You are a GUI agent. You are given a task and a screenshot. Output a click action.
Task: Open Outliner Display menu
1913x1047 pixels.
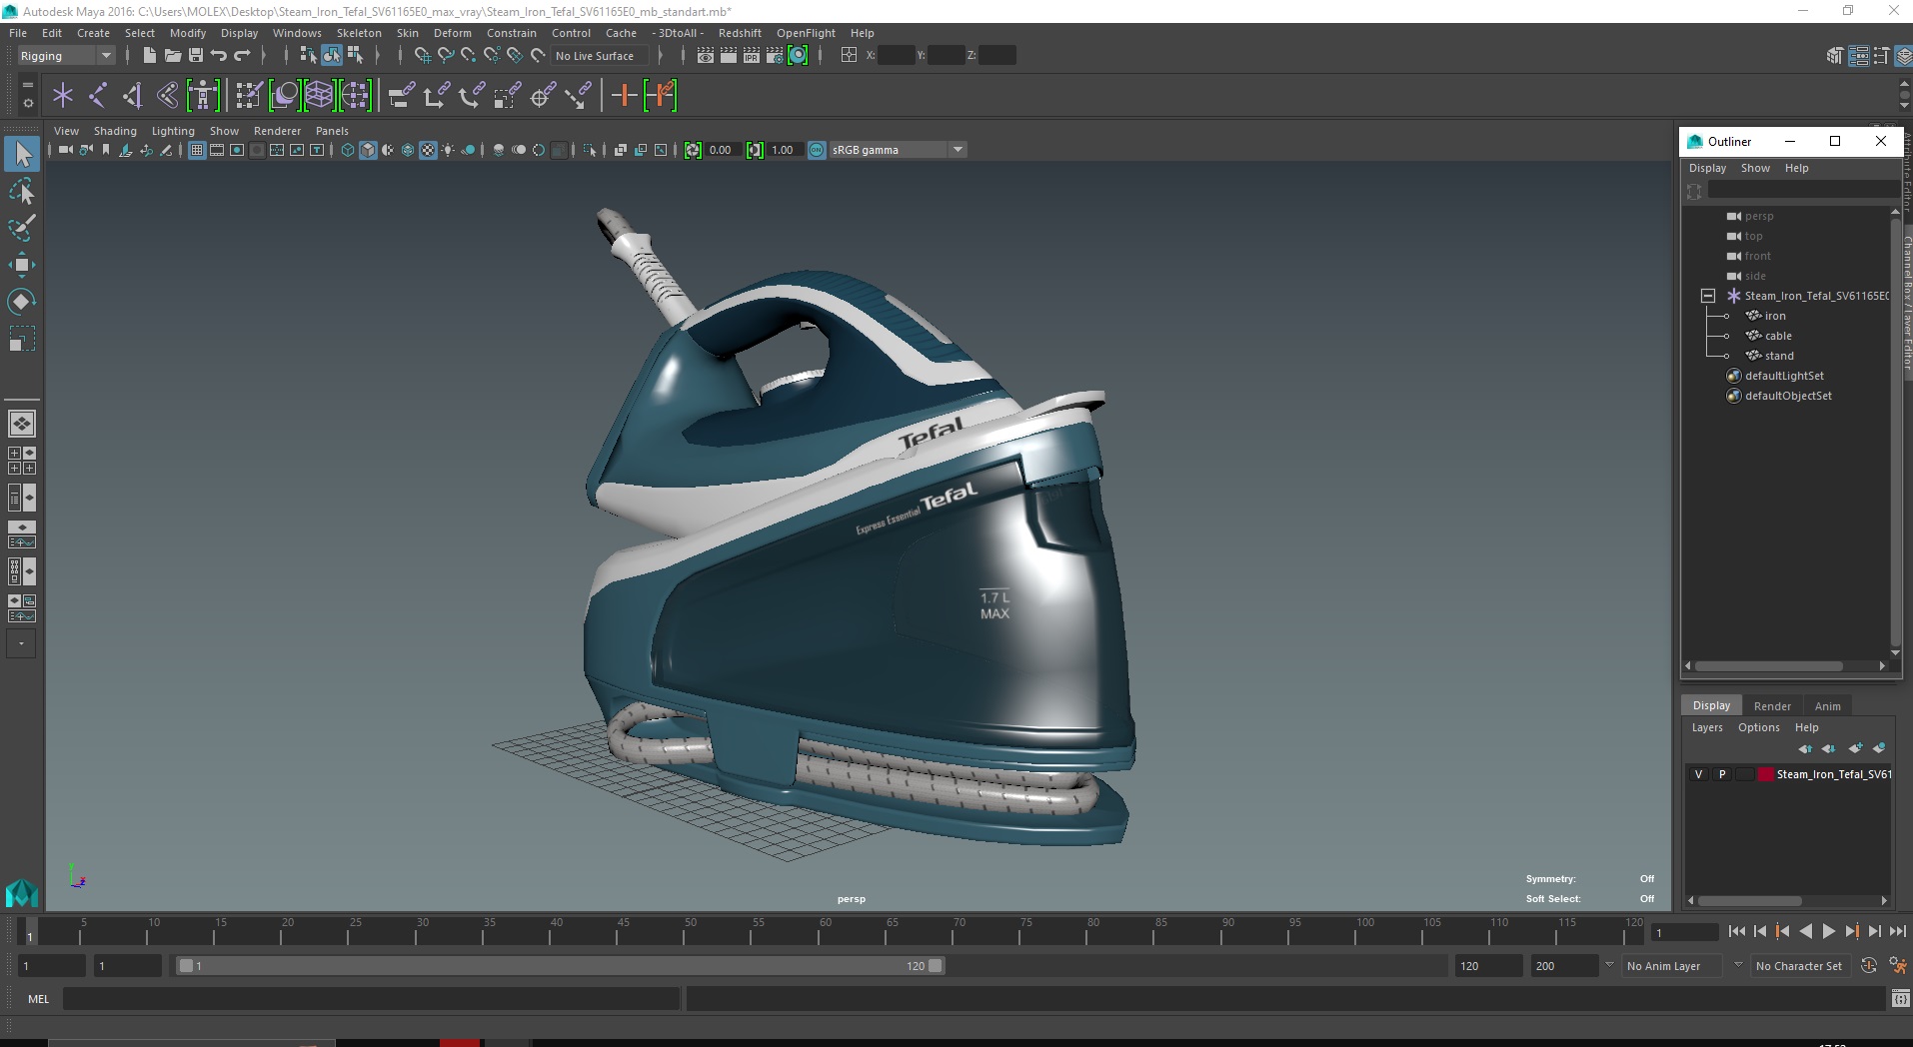coord(1707,168)
